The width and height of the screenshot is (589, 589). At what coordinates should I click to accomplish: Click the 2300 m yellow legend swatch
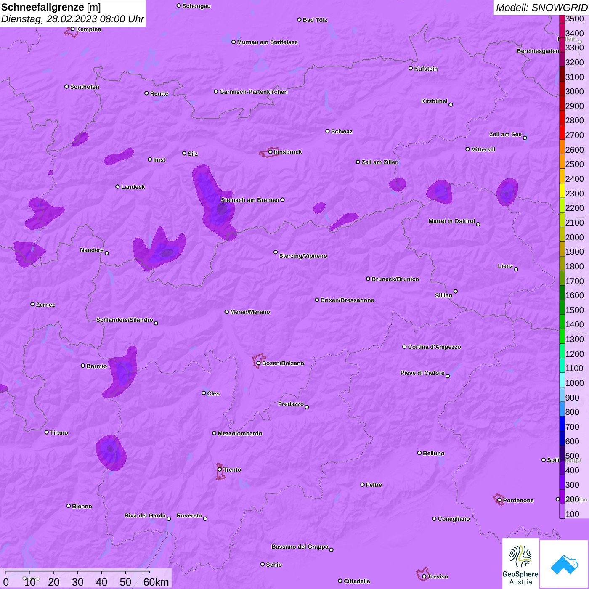tap(562, 191)
